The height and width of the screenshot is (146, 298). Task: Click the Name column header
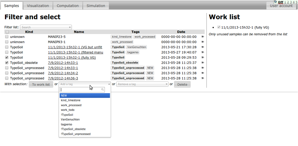tap(79, 32)
